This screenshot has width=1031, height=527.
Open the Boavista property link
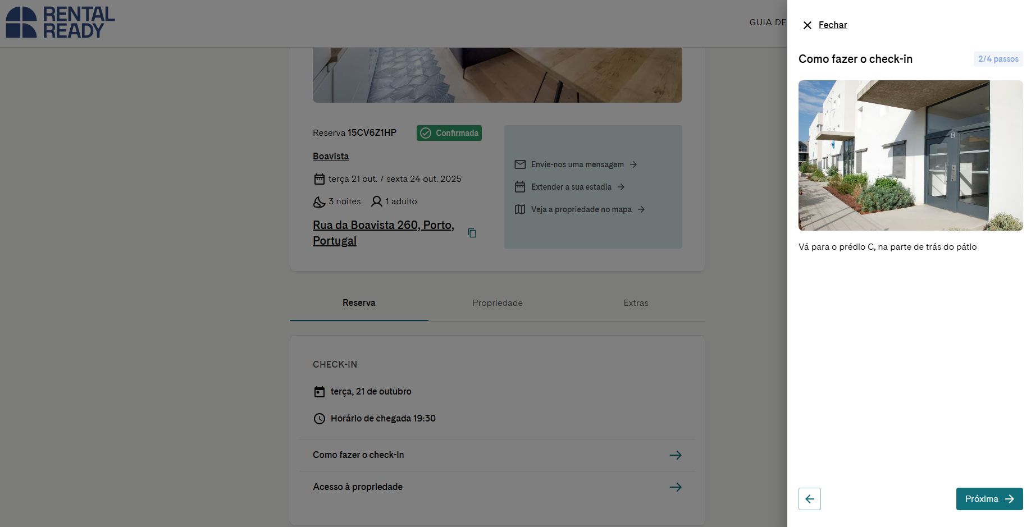pyautogui.click(x=331, y=157)
